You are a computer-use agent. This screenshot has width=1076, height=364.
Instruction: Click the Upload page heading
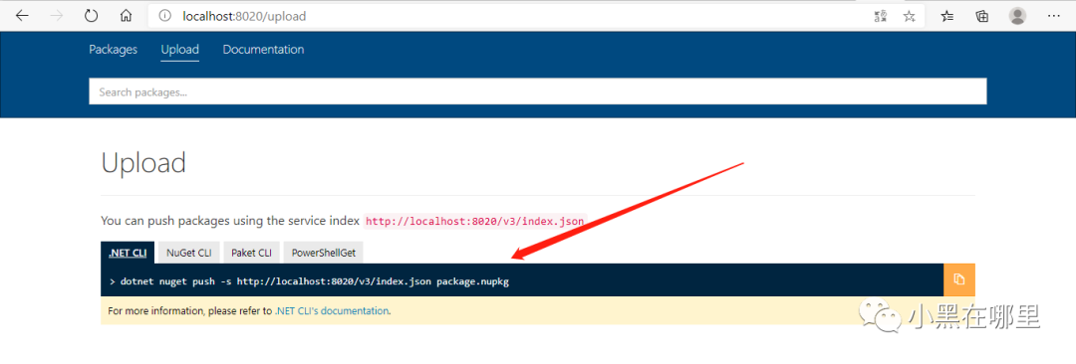click(x=143, y=163)
